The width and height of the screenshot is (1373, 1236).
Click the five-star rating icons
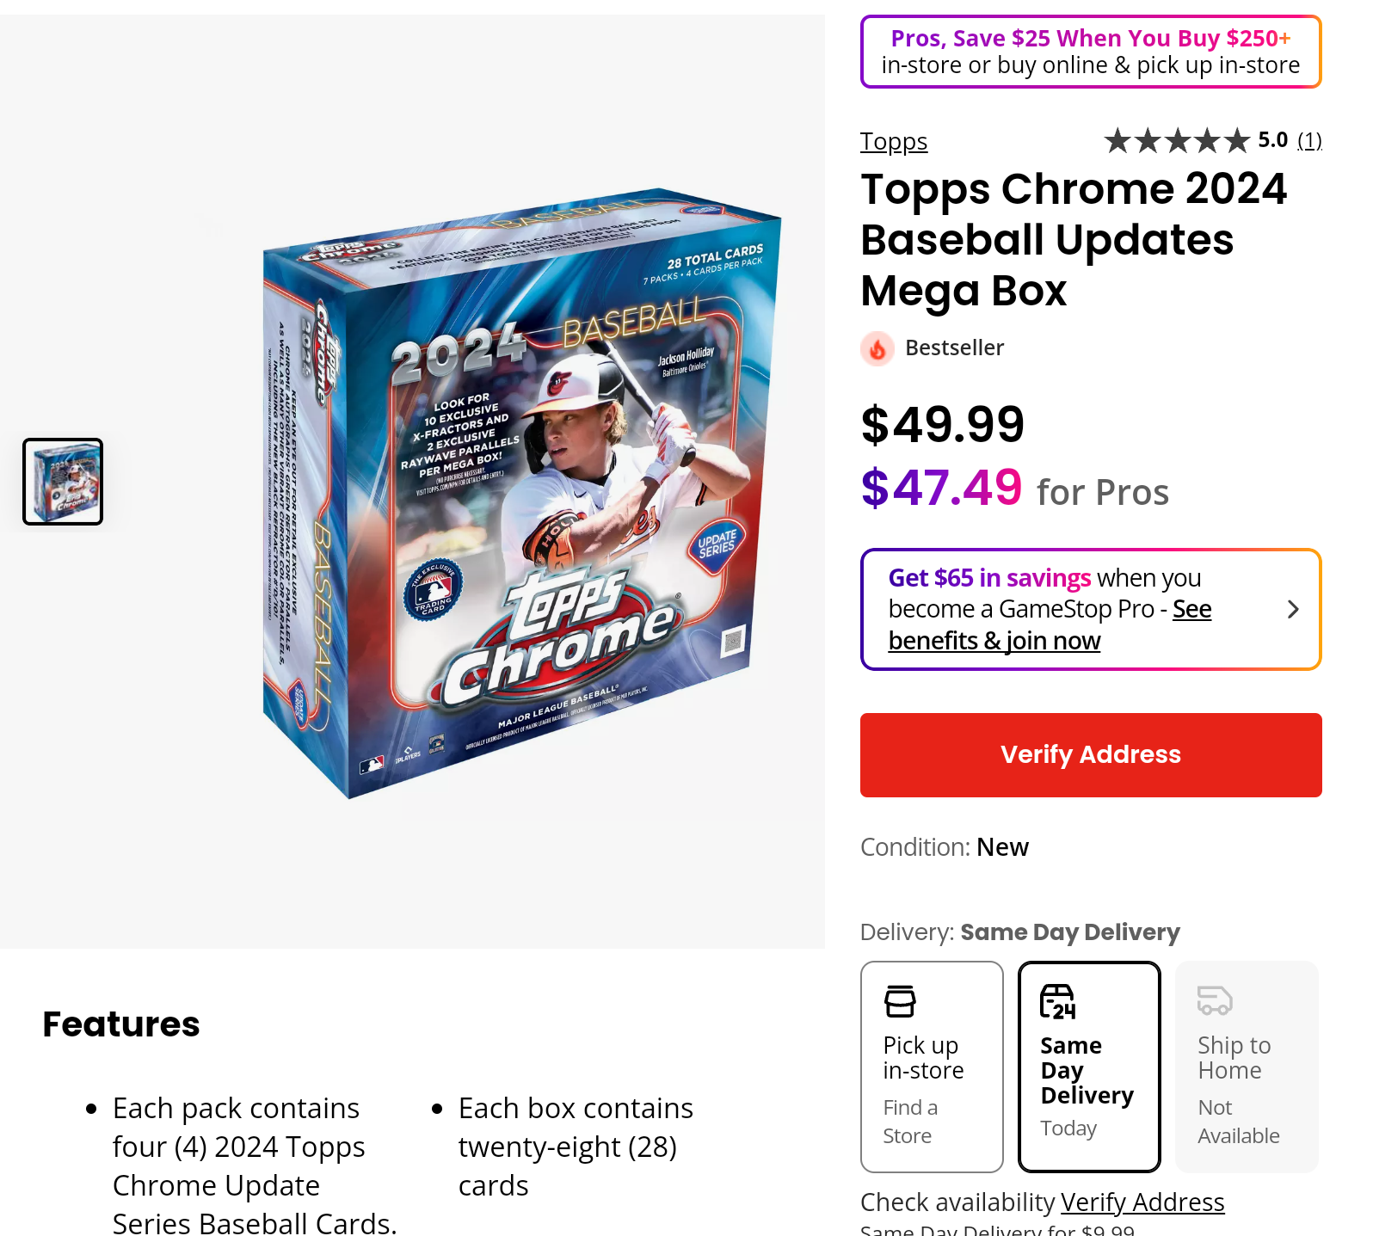(1177, 140)
